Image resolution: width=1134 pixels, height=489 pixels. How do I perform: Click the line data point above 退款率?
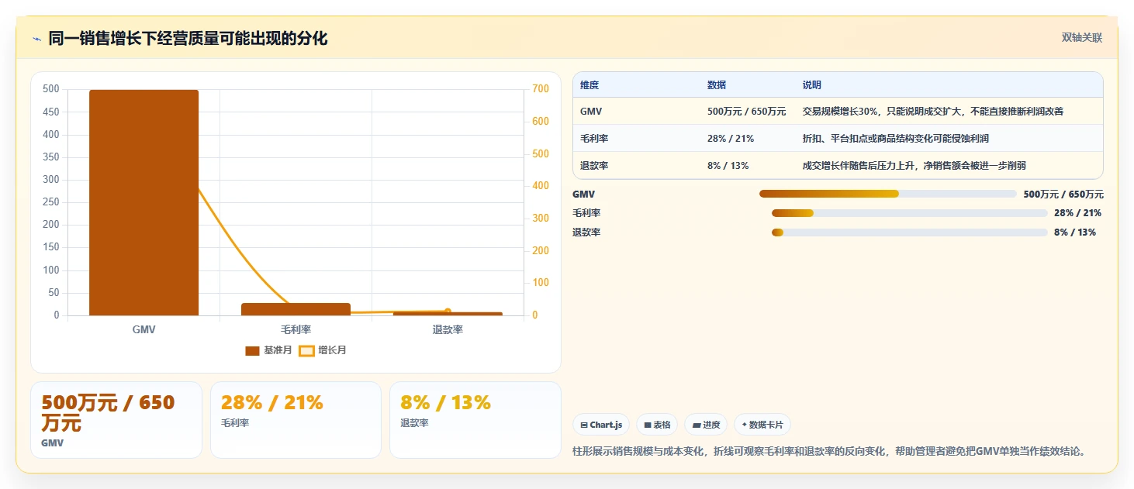(x=448, y=312)
